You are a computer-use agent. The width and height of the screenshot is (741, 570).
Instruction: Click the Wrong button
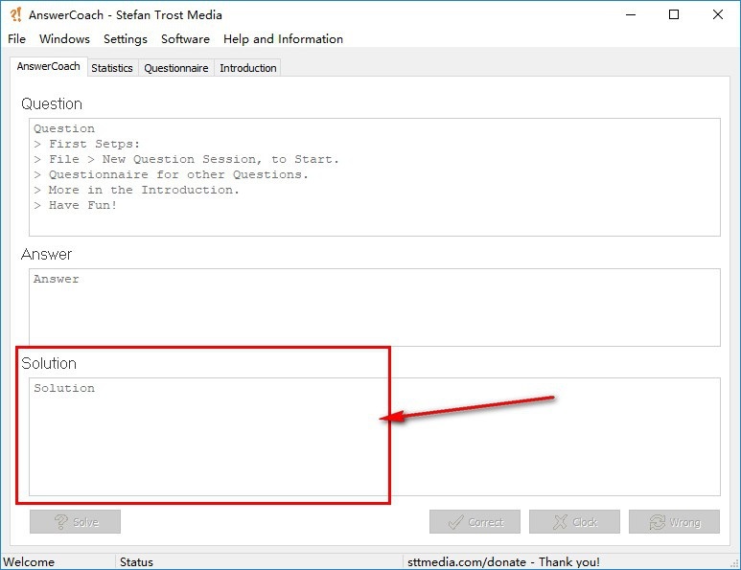pyautogui.click(x=674, y=521)
